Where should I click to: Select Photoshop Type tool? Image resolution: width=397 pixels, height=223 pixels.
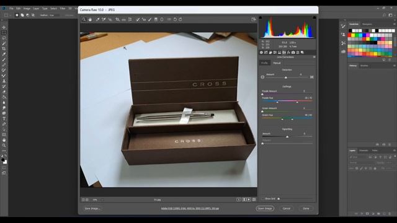pyautogui.click(x=4, y=118)
